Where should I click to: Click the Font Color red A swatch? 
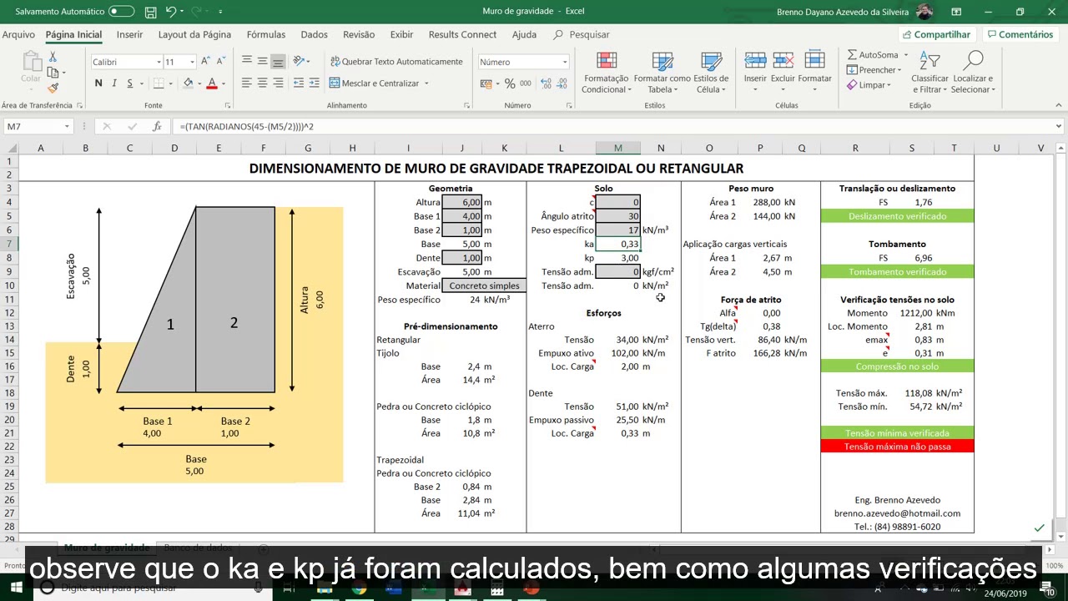pyautogui.click(x=212, y=83)
